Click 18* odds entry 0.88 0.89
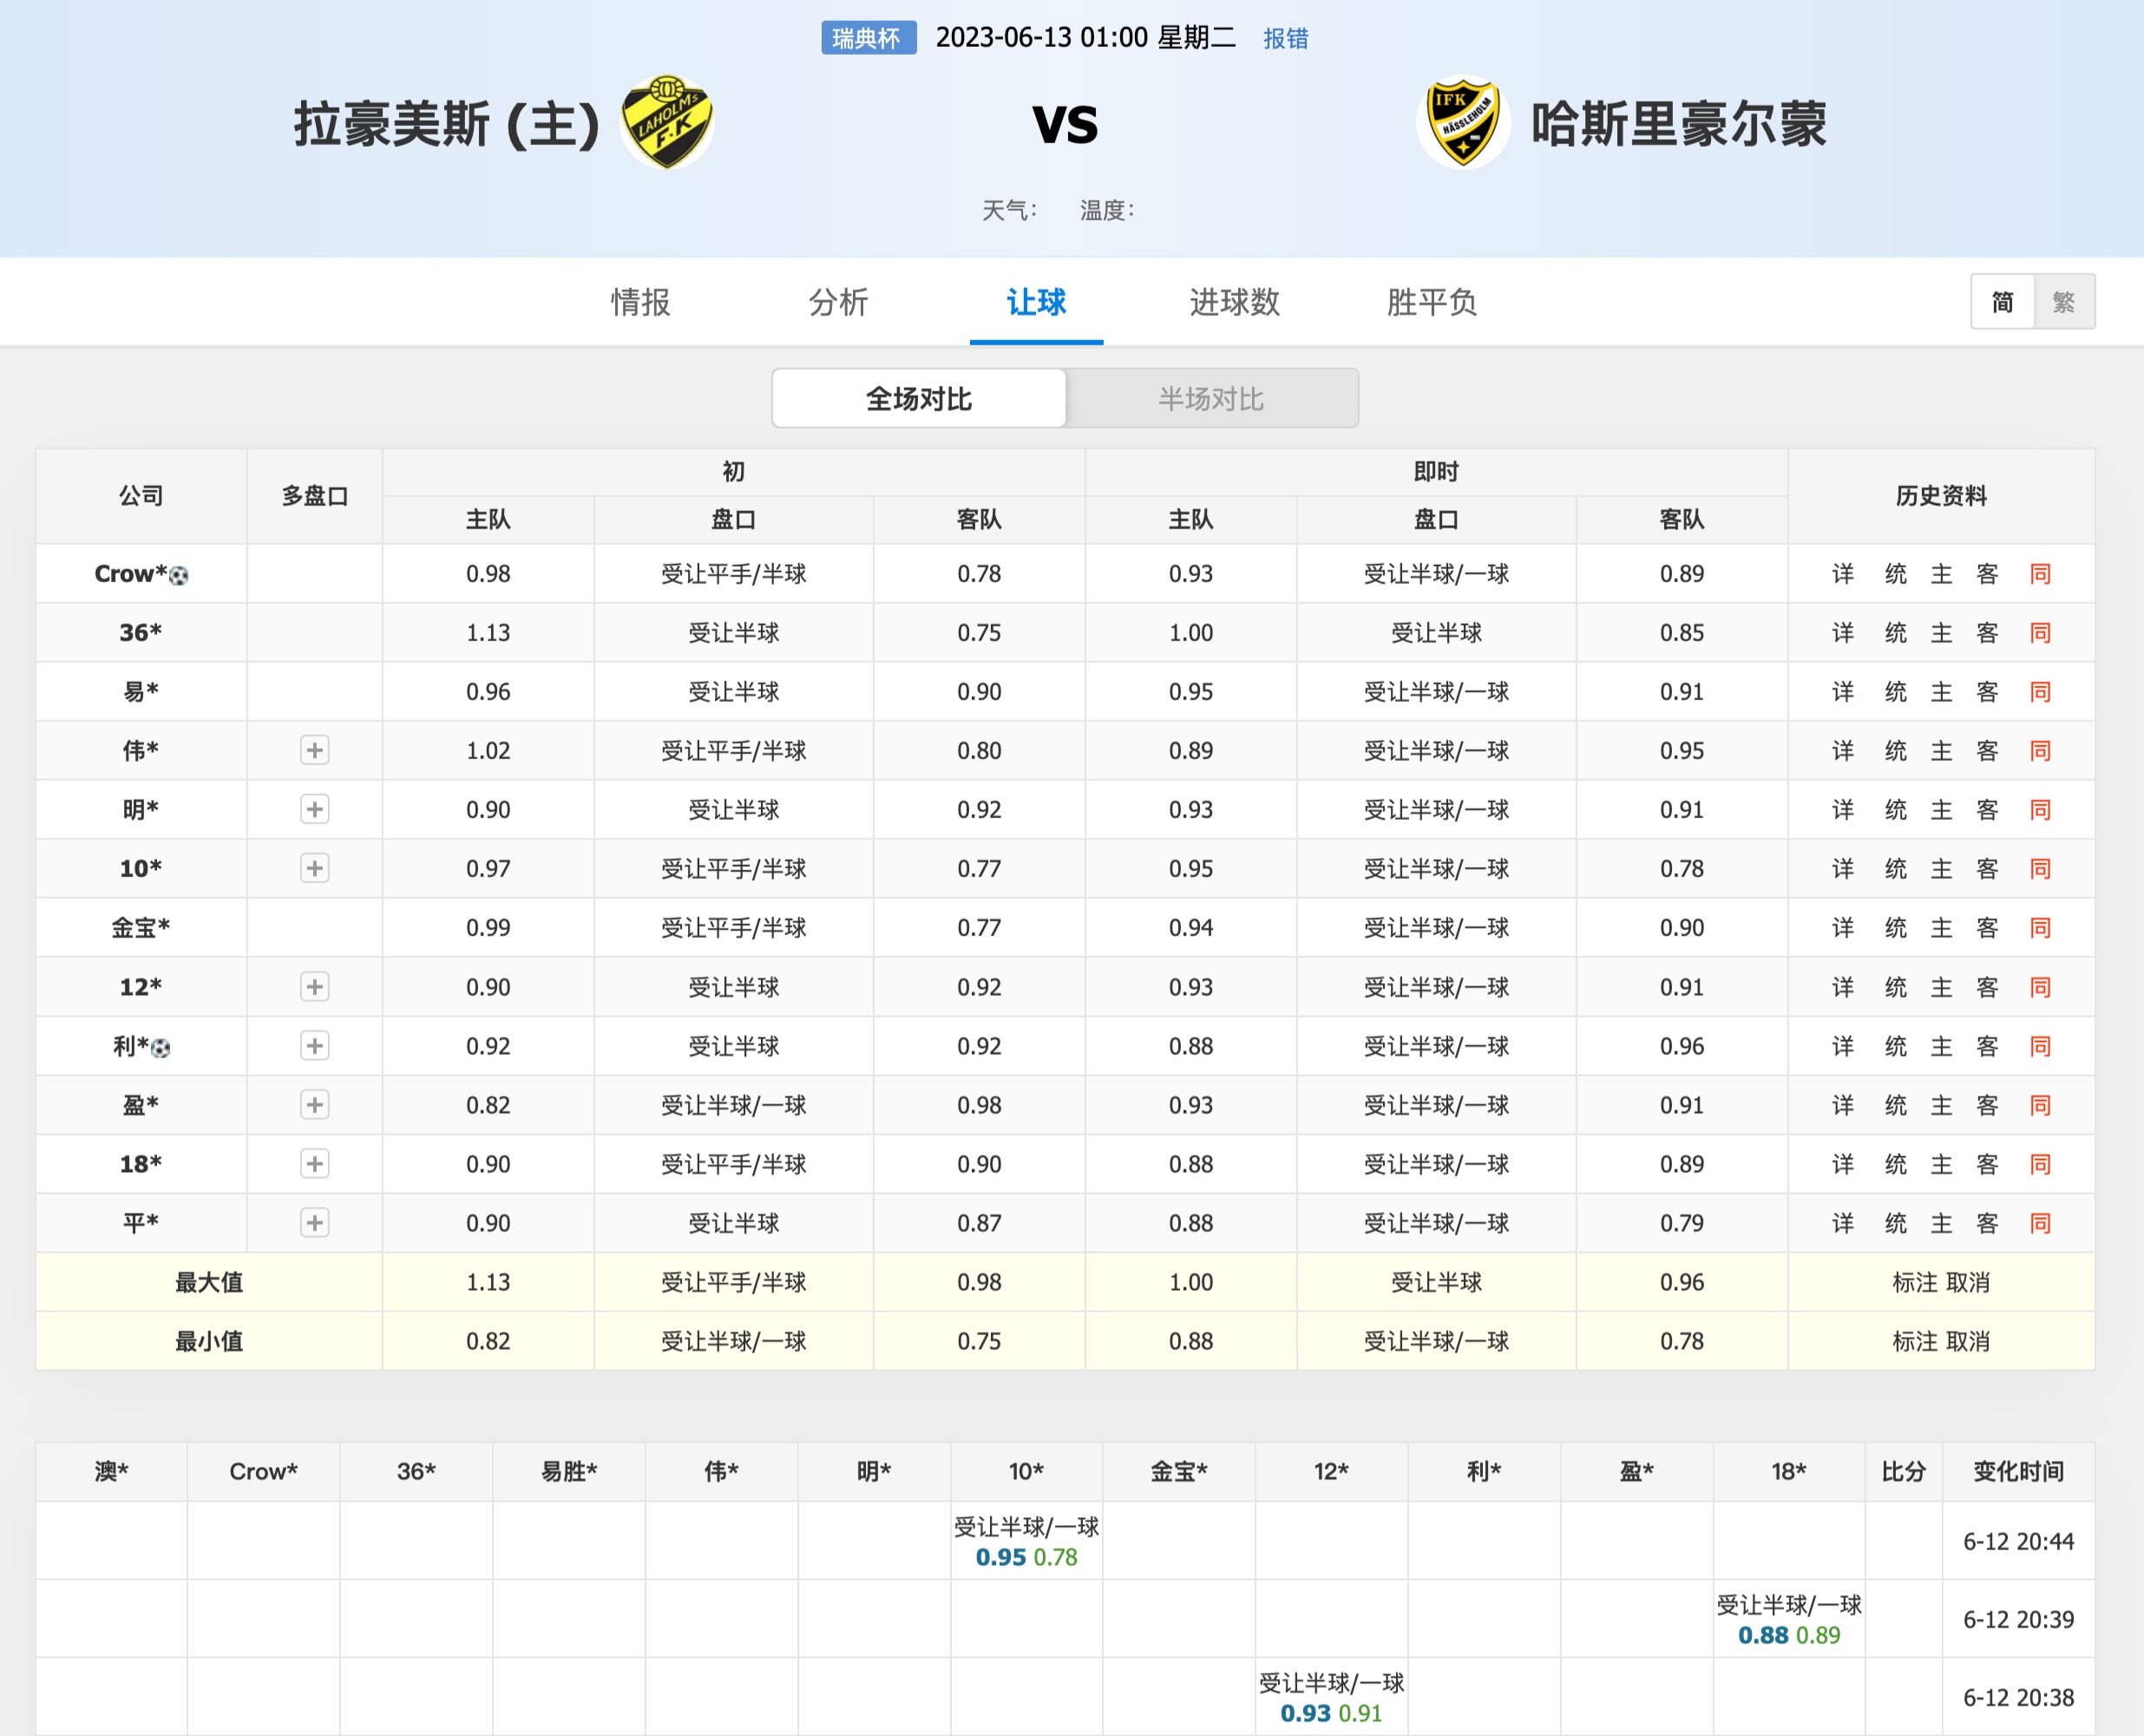Image resolution: width=2144 pixels, height=1736 pixels. pos(1789,1636)
